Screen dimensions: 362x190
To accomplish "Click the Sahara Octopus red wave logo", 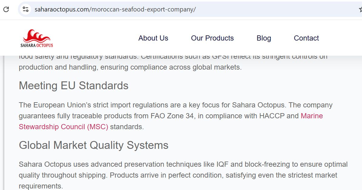I will click(x=37, y=36).
